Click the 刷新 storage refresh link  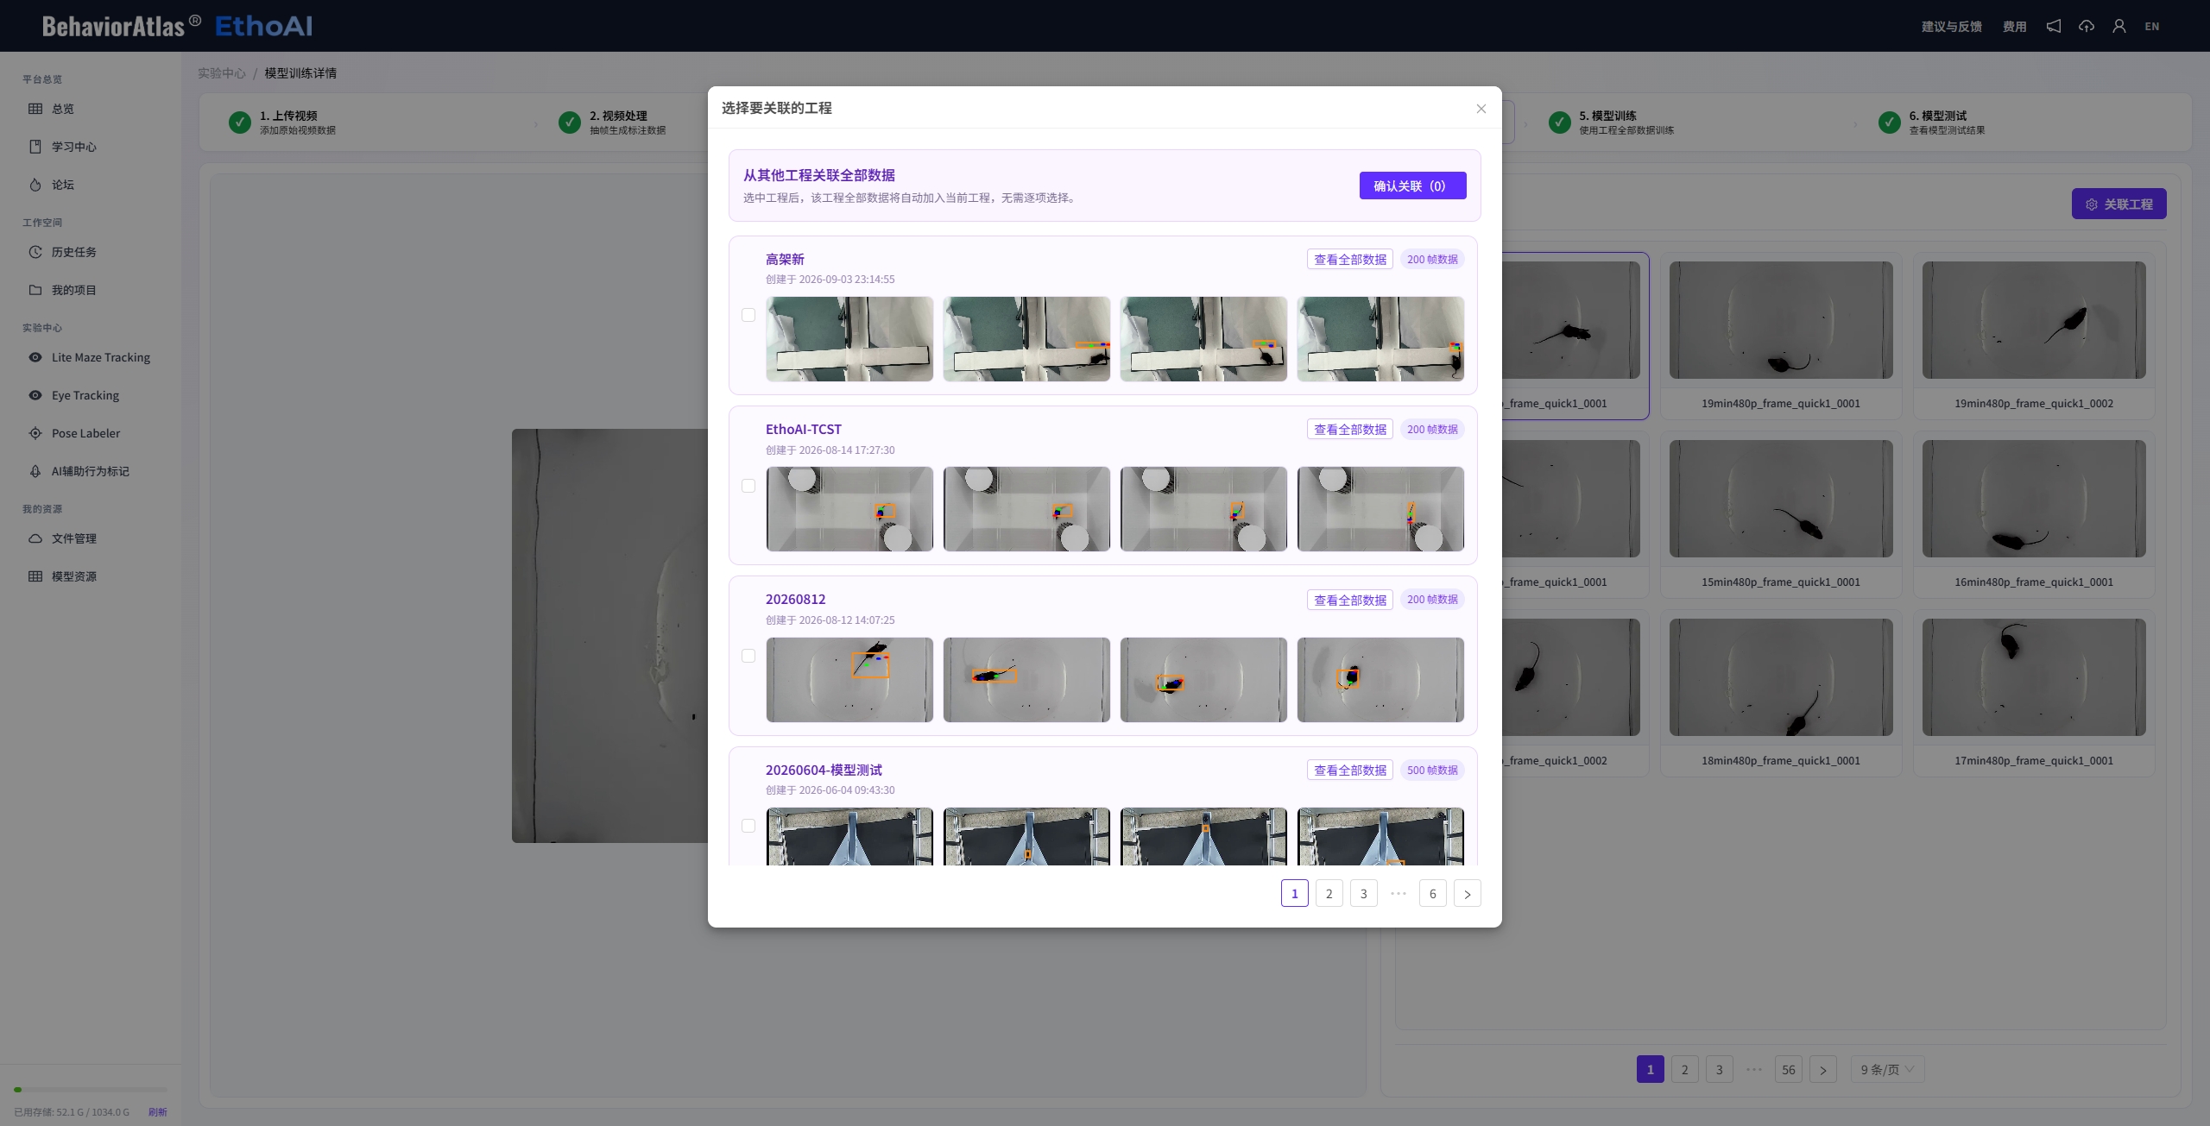(x=157, y=1112)
